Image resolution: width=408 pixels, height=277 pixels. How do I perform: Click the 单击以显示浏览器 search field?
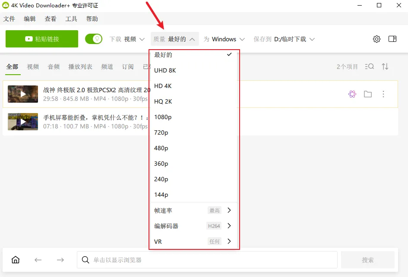point(207,260)
